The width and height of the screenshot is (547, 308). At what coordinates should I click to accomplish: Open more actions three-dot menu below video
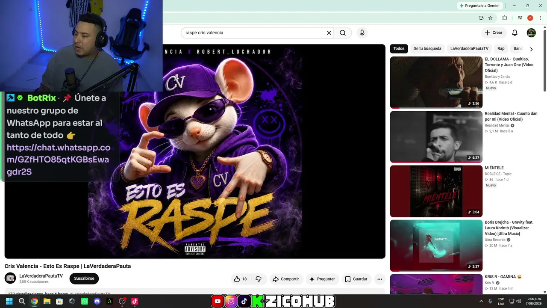point(379,279)
